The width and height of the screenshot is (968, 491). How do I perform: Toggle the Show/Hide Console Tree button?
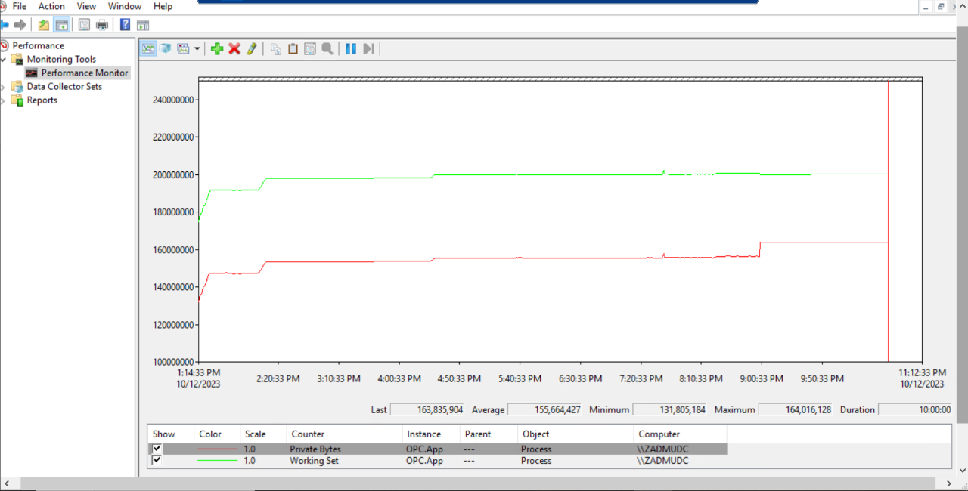[62, 25]
